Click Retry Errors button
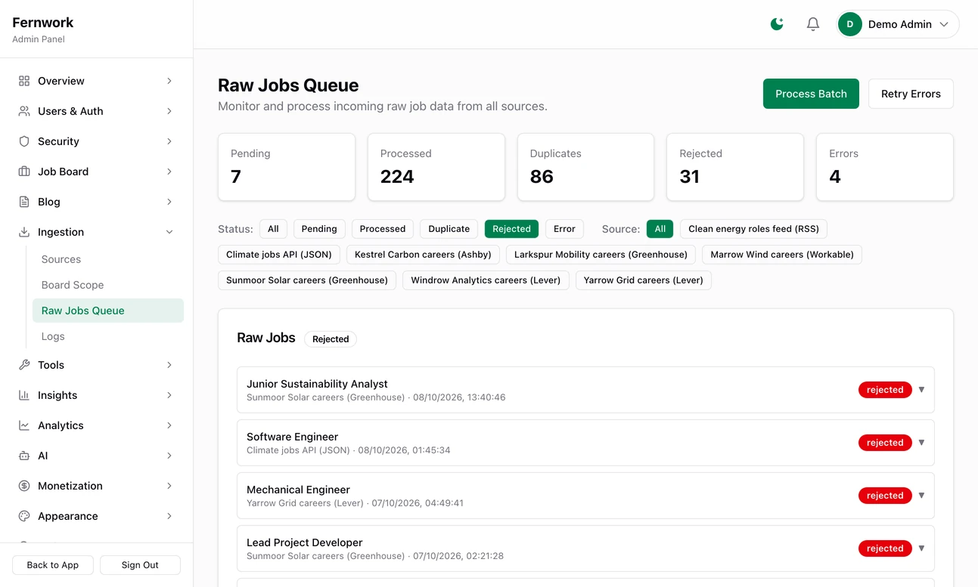The image size is (978, 587). [911, 94]
